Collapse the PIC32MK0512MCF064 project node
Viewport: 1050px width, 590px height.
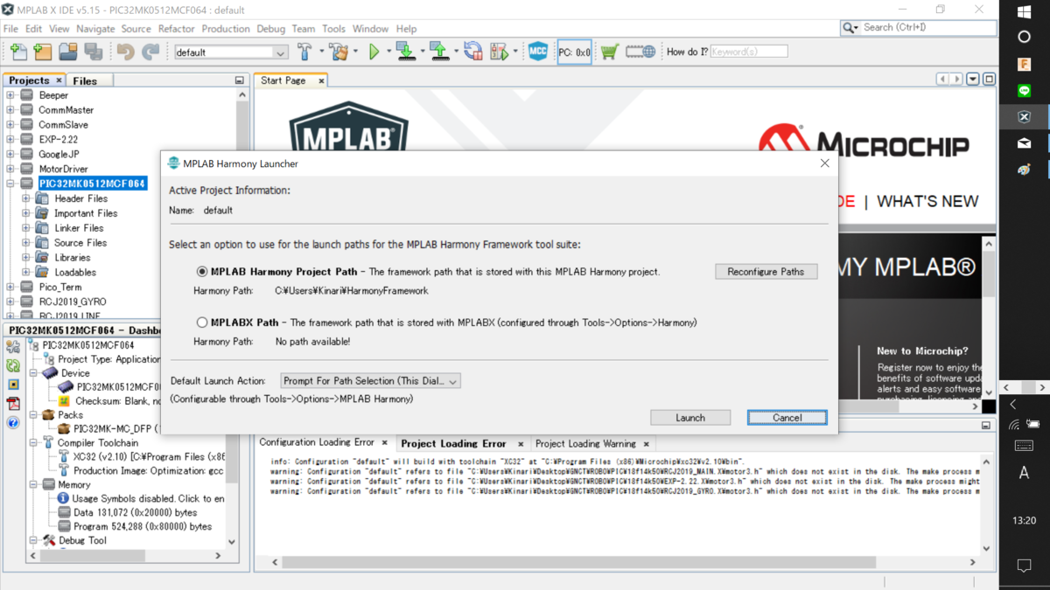[x=10, y=184]
